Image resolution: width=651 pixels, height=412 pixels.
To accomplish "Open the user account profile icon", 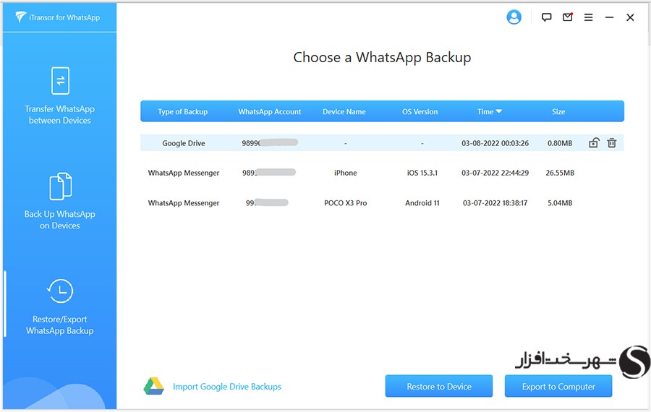I will click(x=514, y=17).
